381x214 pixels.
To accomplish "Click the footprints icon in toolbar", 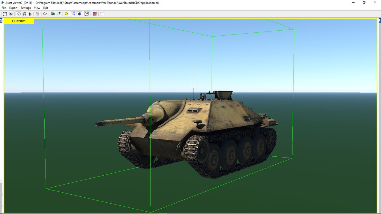I will [x=24, y=14].
